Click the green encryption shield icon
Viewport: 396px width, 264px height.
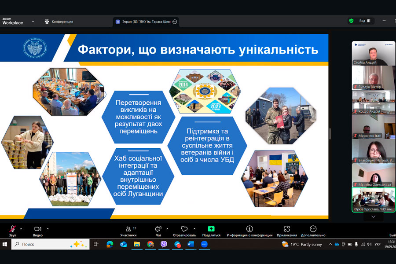[x=351, y=21]
